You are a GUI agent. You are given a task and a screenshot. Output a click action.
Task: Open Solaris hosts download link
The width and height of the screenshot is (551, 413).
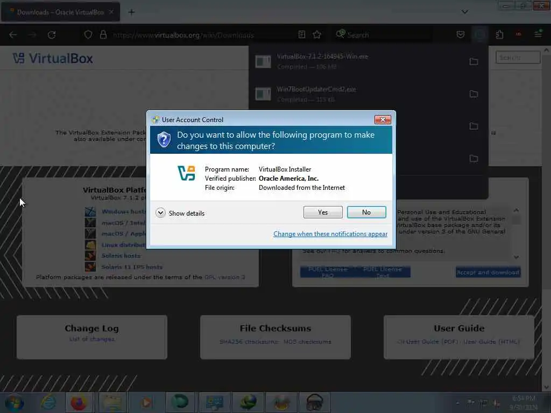coord(121,255)
